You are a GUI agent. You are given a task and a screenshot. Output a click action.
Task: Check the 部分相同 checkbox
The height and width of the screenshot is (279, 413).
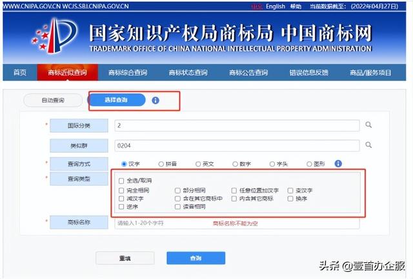coord(177,191)
